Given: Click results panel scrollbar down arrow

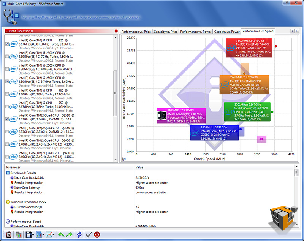Looking at the screenshot, I should click(x=296, y=225).
